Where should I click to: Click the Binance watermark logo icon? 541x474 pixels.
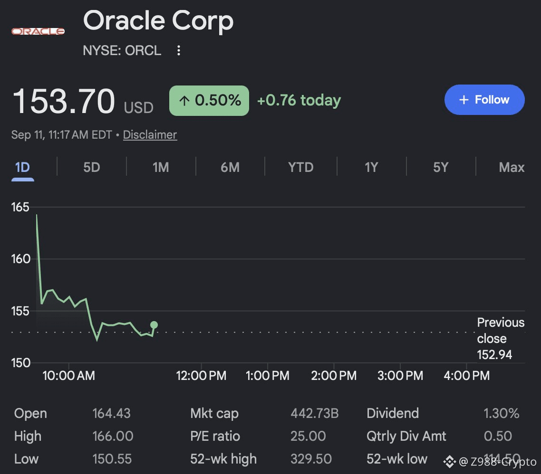click(449, 462)
